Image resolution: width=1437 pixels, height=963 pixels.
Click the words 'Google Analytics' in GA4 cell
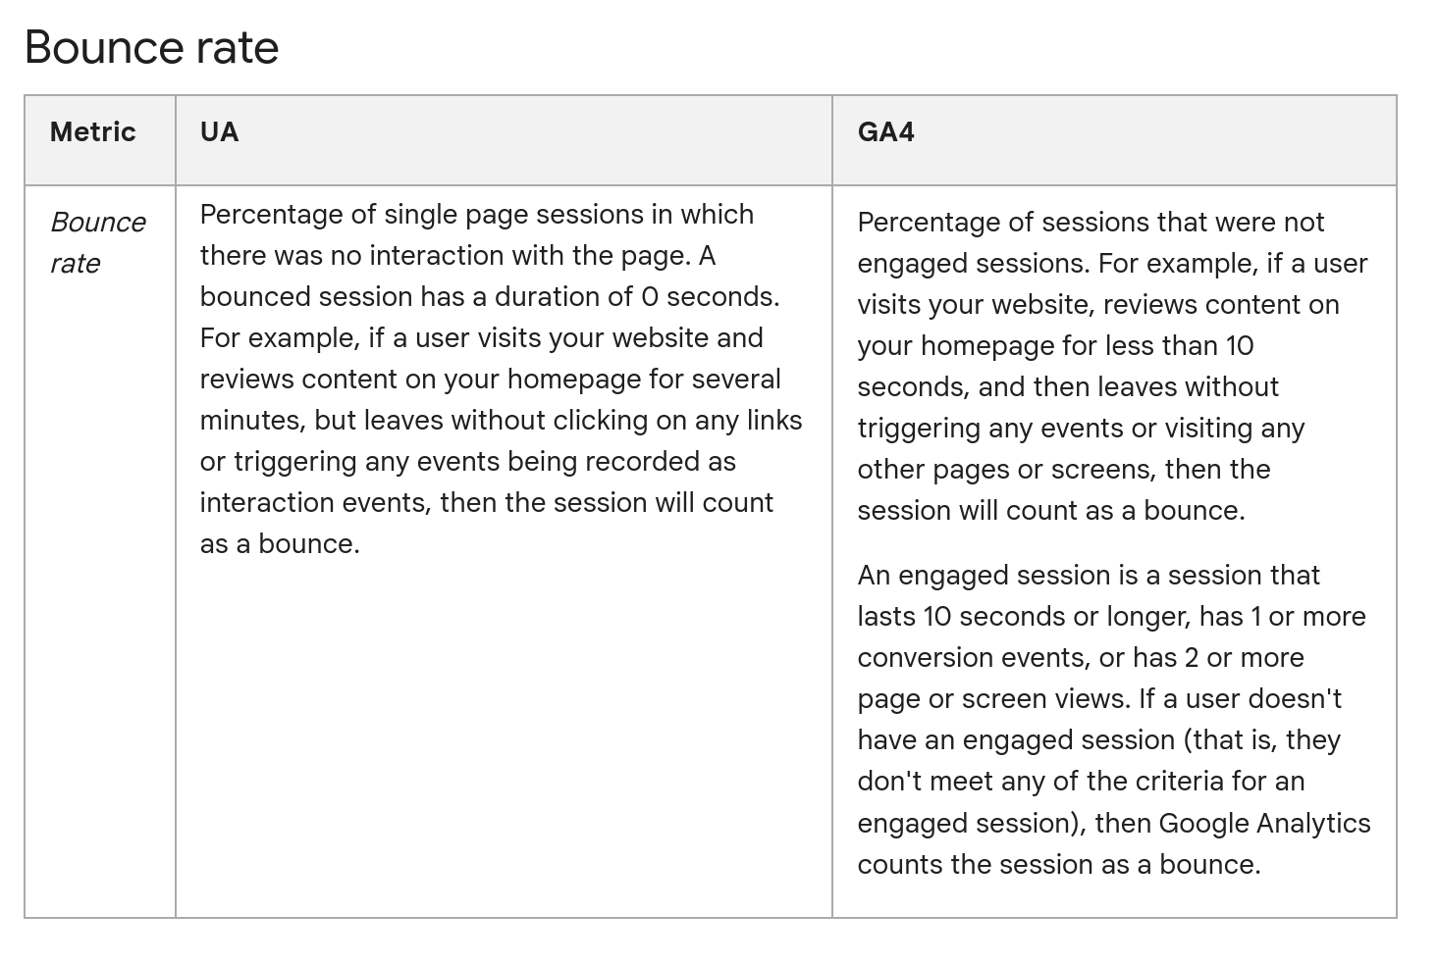(x=1264, y=823)
